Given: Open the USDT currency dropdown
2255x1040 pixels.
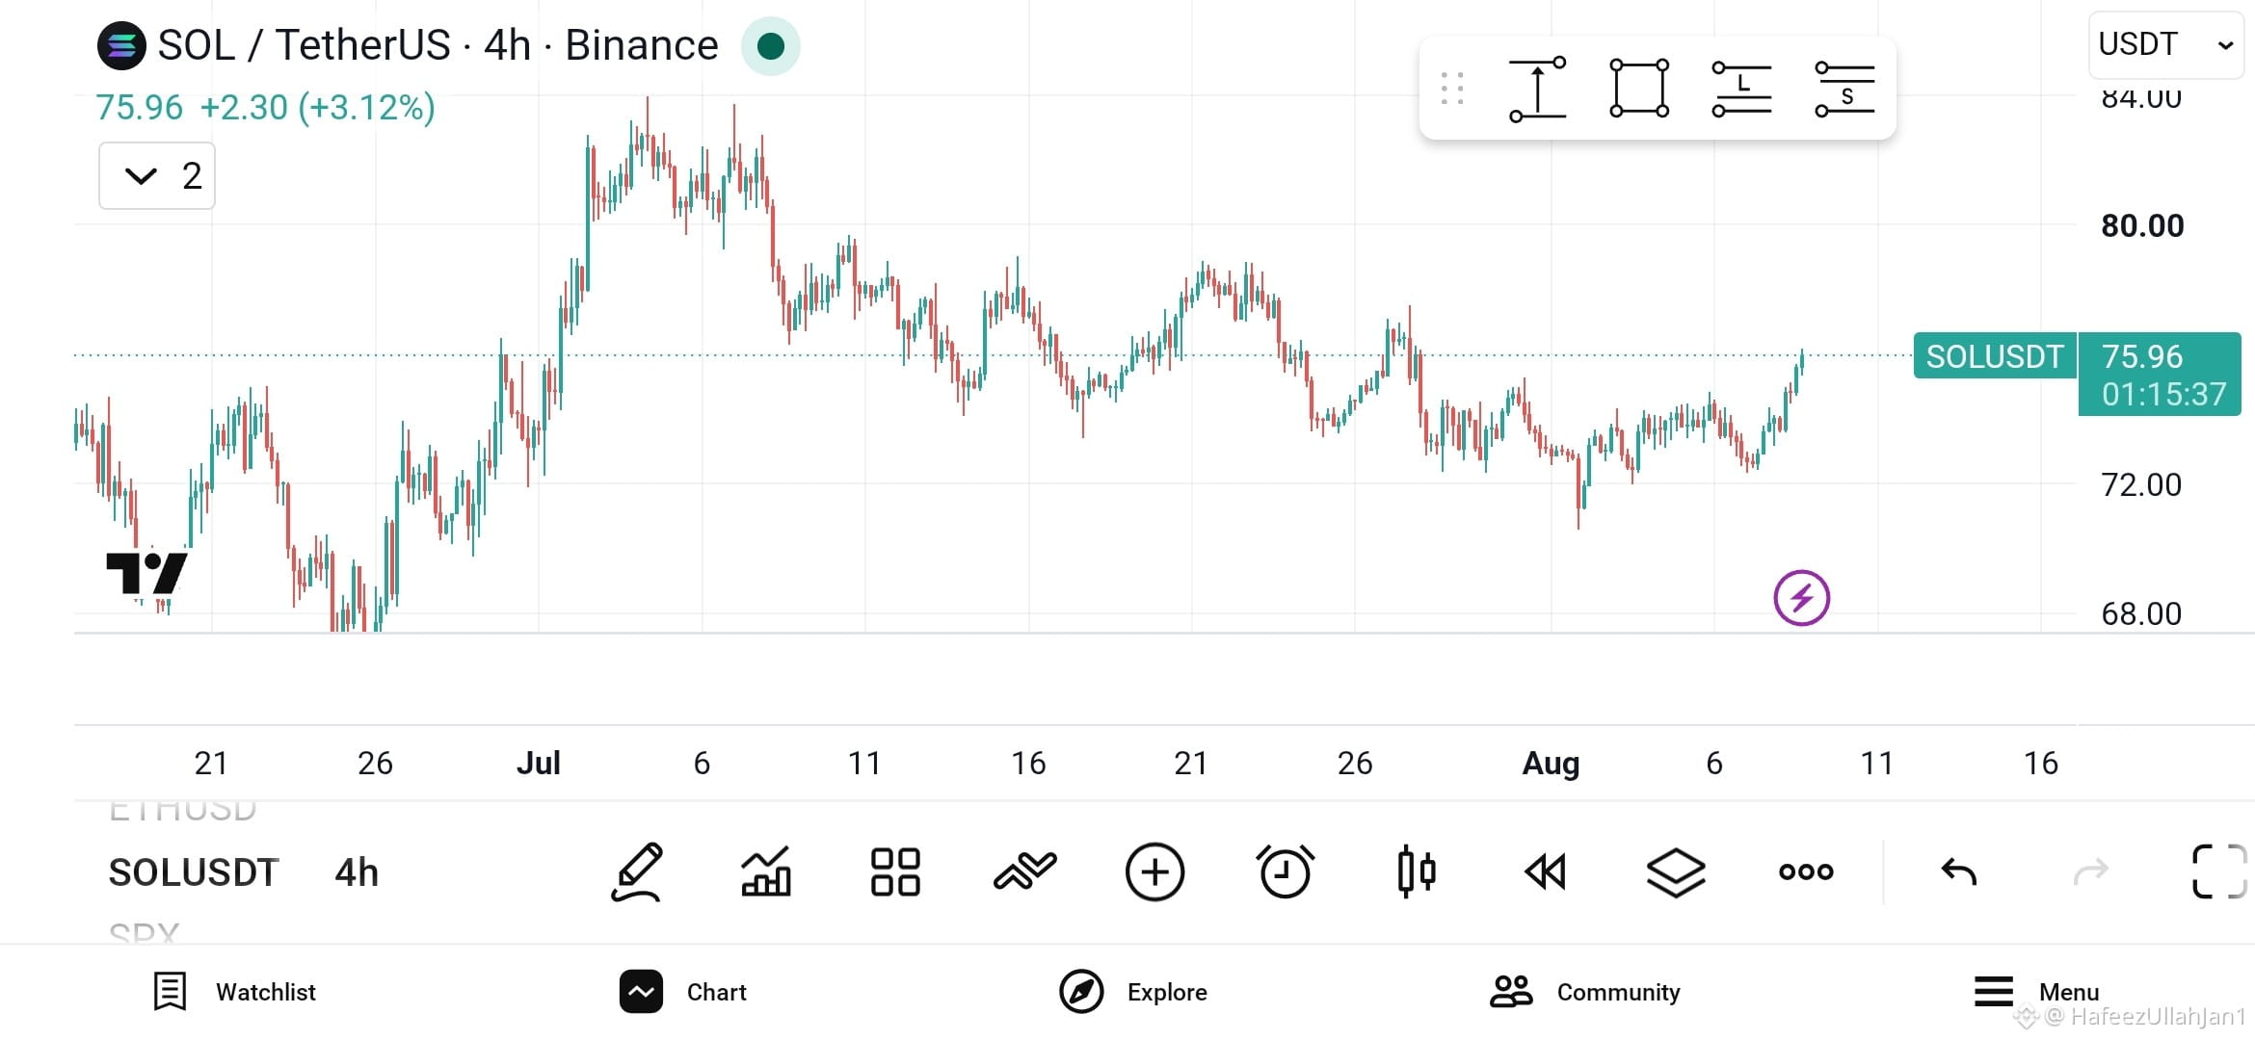Looking at the screenshot, I should (2165, 44).
